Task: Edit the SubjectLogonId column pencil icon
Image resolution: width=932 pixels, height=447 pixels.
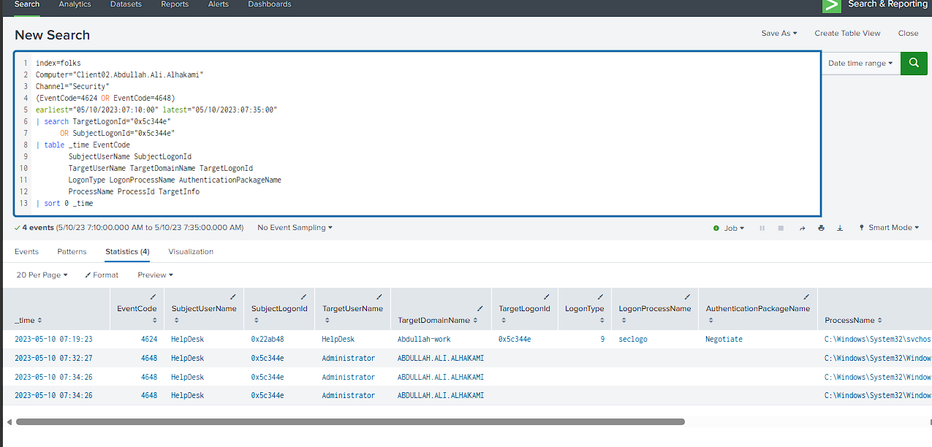Action: (x=303, y=297)
